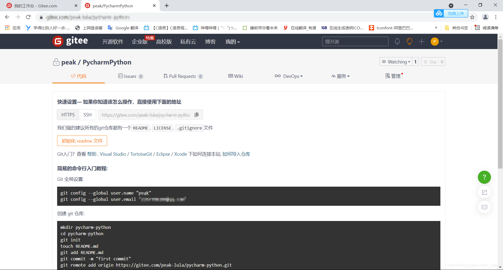This screenshot has height=270, width=503.
Task: Click the LICENSE link
Action: point(162,128)
